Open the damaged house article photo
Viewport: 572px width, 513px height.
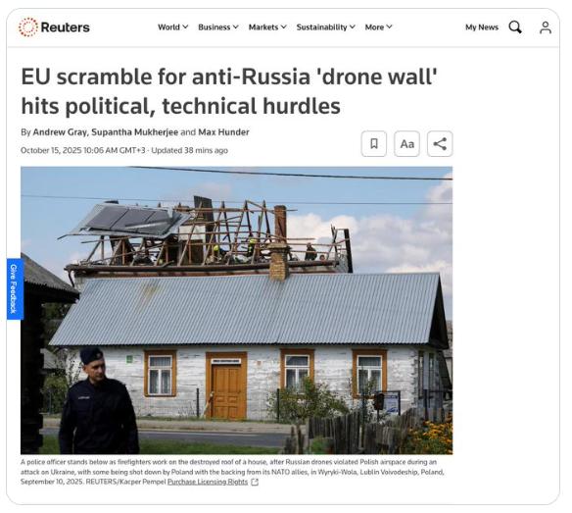[x=236, y=310]
